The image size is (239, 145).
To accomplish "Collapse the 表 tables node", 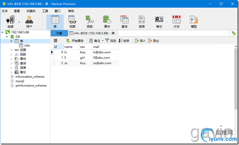I will [x=11, y=41].
